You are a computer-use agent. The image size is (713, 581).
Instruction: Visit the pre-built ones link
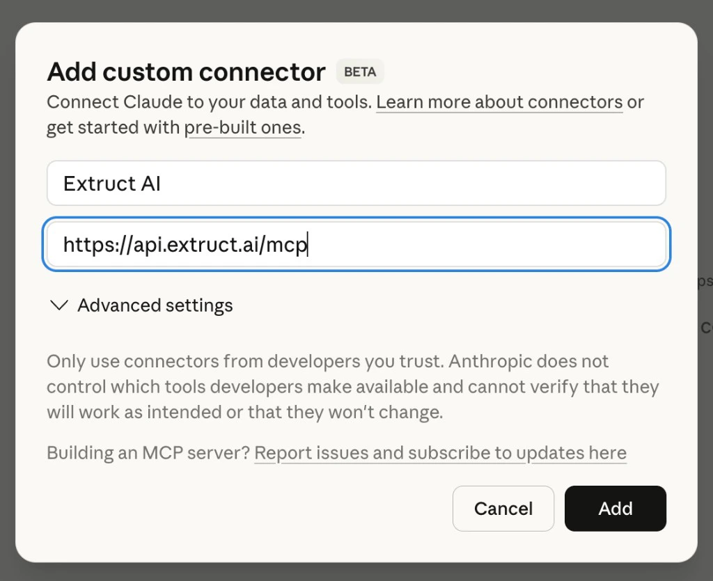click(x=243, y=127)
